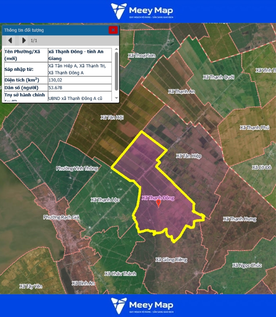Click the info table scrollbar thumb
Screen dimensions: 276x317
click(116, 70)
